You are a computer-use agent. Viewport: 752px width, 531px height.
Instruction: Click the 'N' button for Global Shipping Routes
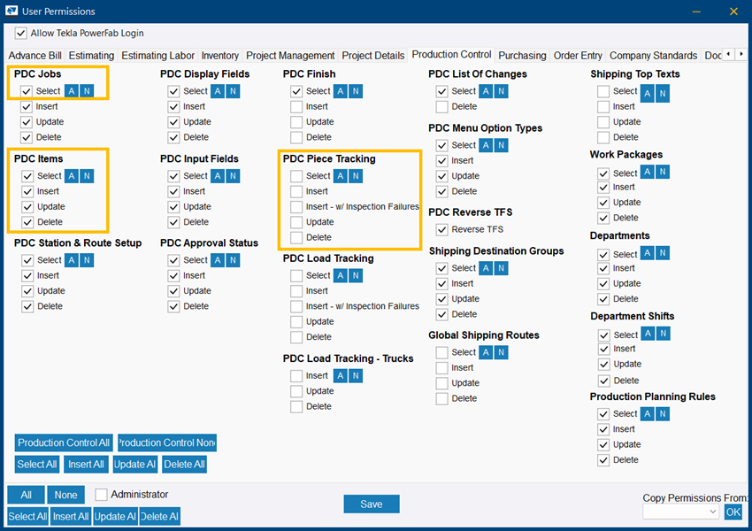(501, 352)
